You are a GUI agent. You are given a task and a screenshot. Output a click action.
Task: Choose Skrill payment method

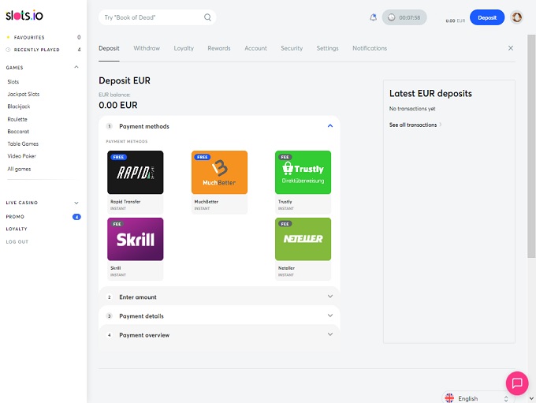[x=136, y=239]
